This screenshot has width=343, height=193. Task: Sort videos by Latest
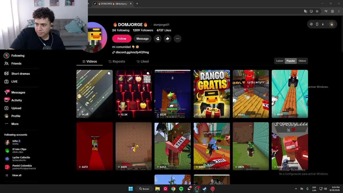pyautogui.click(x=279, y=61)
